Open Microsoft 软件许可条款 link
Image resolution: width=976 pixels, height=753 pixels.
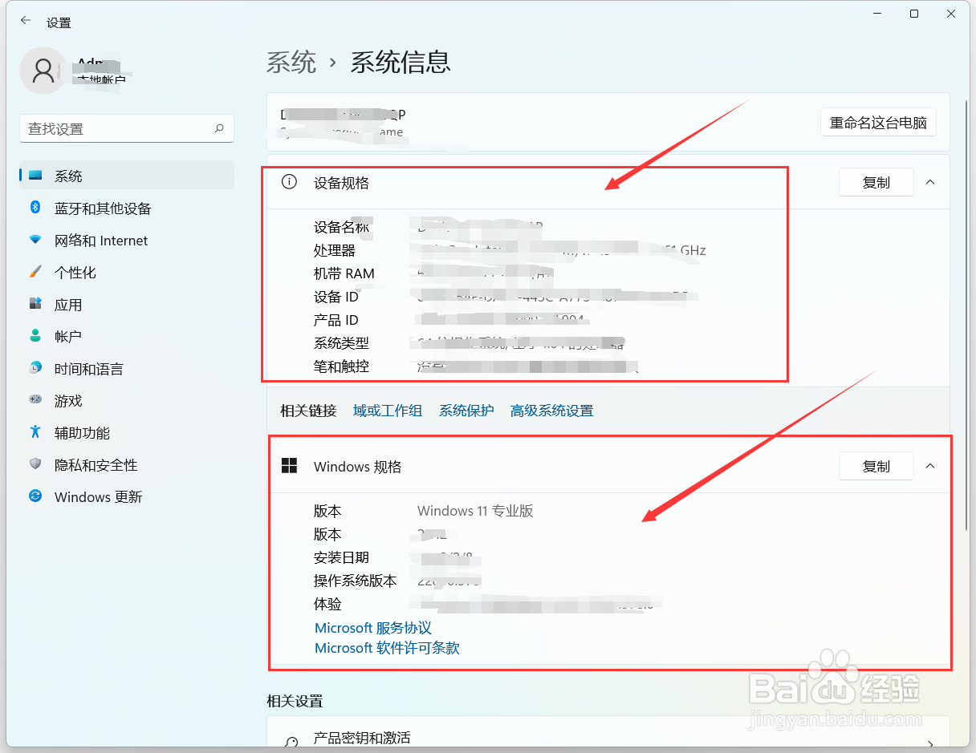pos(387,648)
